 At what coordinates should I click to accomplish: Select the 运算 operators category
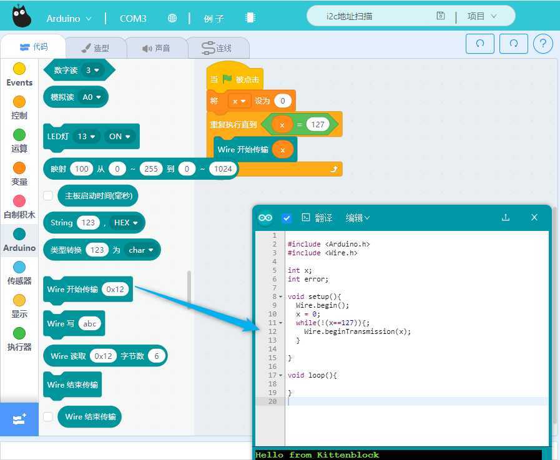pyautogui.click(x=19, y=140)
